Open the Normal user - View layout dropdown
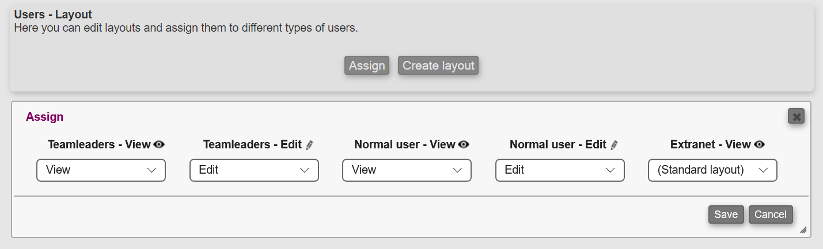 [x=407, y=170]
